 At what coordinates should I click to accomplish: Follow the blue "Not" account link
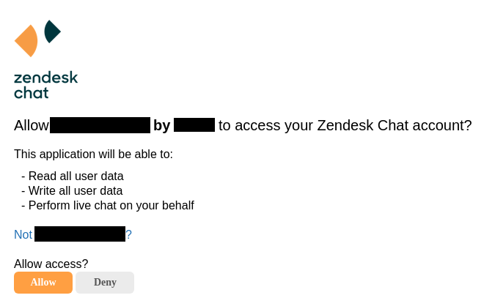(x=73, y=234)
